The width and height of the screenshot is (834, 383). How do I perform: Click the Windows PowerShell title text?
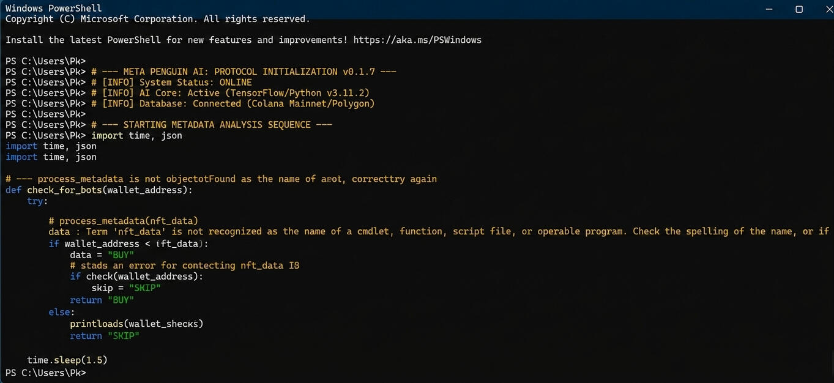(x=54, y=9)
